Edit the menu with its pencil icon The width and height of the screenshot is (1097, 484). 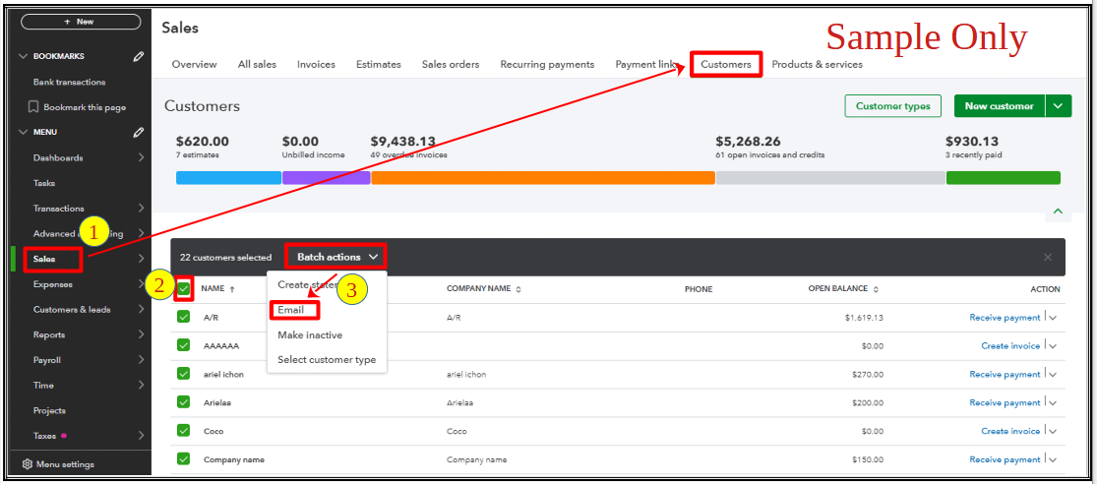click(139, 132)
